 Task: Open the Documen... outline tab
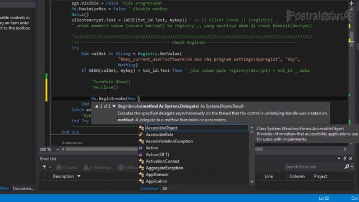point(24,189)
